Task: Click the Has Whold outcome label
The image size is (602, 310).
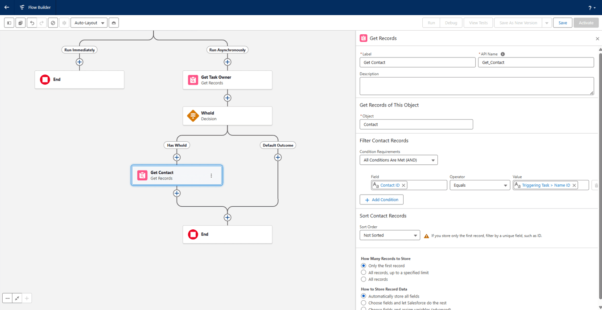Action: (177, 145)
